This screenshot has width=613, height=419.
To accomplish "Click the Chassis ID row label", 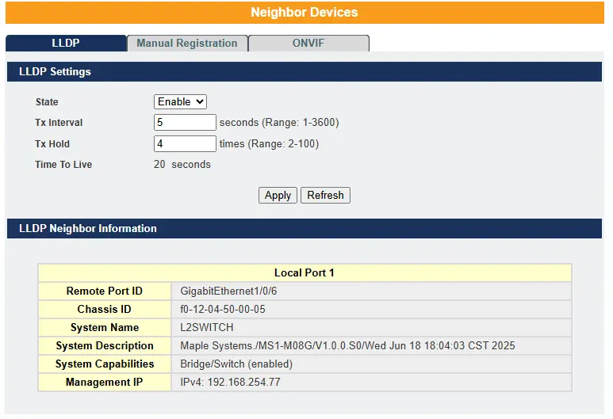I will coord(105,309).
